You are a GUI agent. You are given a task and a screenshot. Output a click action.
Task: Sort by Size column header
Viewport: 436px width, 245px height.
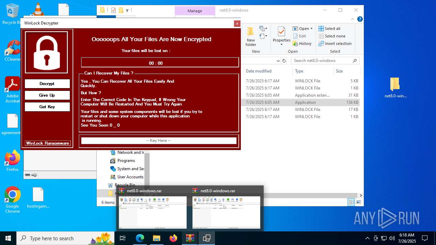(339, 71)
